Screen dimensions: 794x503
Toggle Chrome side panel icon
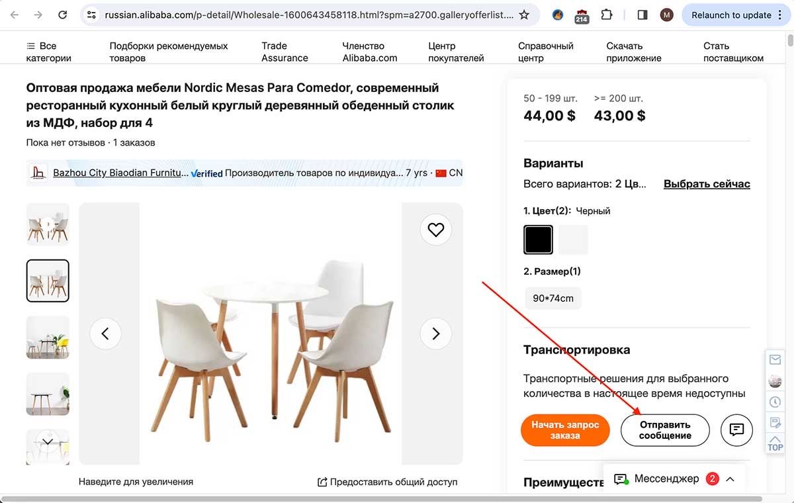point(642,15)
